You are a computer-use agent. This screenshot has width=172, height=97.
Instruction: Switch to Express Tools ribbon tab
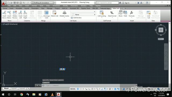(85, 8)
